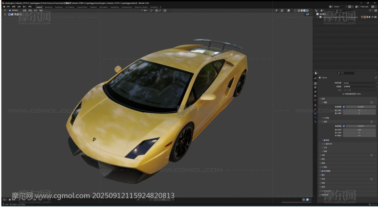Open the Render properties tab icon

pos(315,83)
